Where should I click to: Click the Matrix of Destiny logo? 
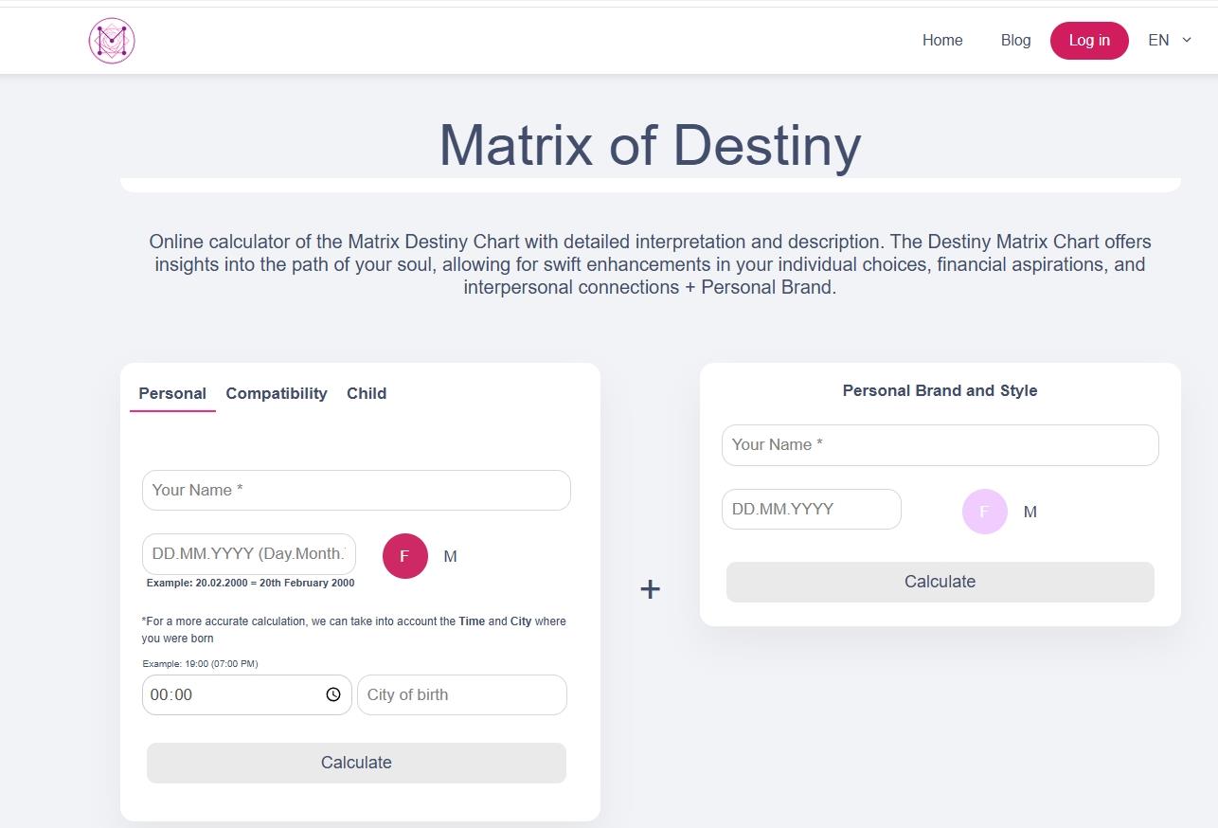click(x=111, y=40)
